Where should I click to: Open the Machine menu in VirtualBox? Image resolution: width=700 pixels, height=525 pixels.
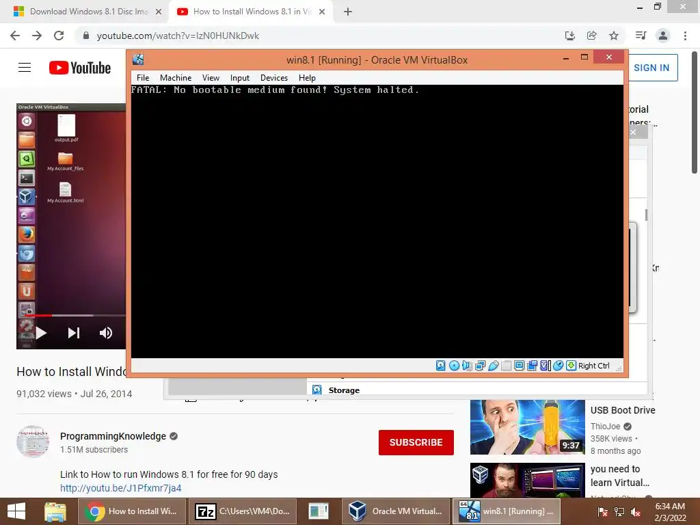176,78
